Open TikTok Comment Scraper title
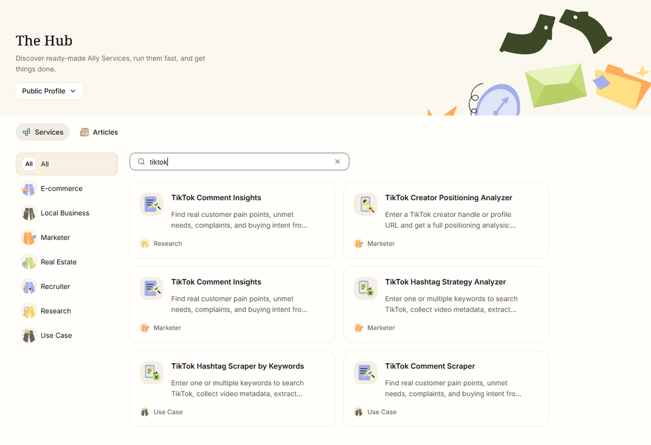Image resolution: width=651 pixels, height=445 pixels. tap(430, 366)
